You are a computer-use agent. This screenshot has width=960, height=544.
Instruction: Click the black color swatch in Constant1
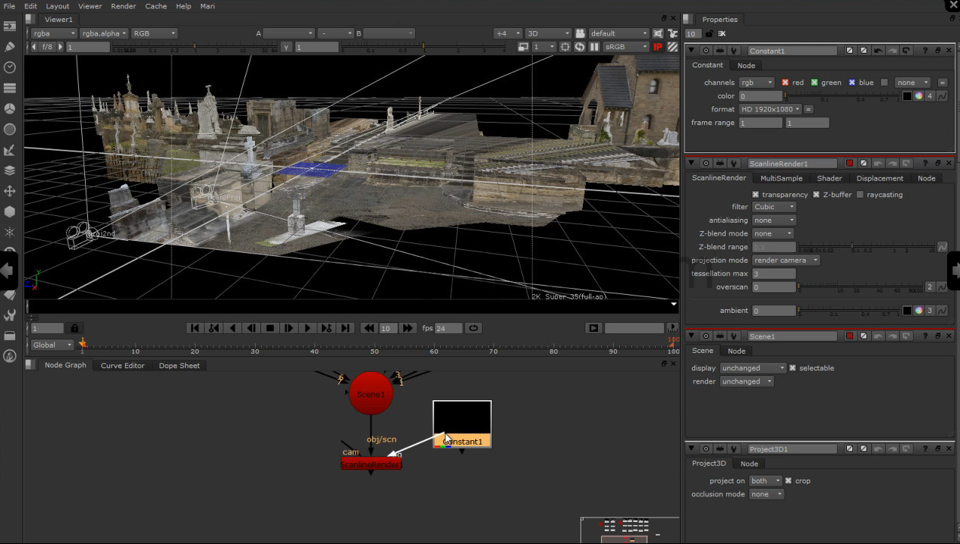(x=907, y=96)
